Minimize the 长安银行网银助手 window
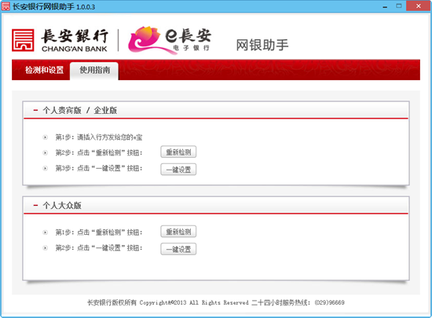 tap(385, 6)
